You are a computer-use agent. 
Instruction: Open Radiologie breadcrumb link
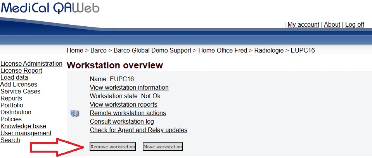(x=269, y=50)
